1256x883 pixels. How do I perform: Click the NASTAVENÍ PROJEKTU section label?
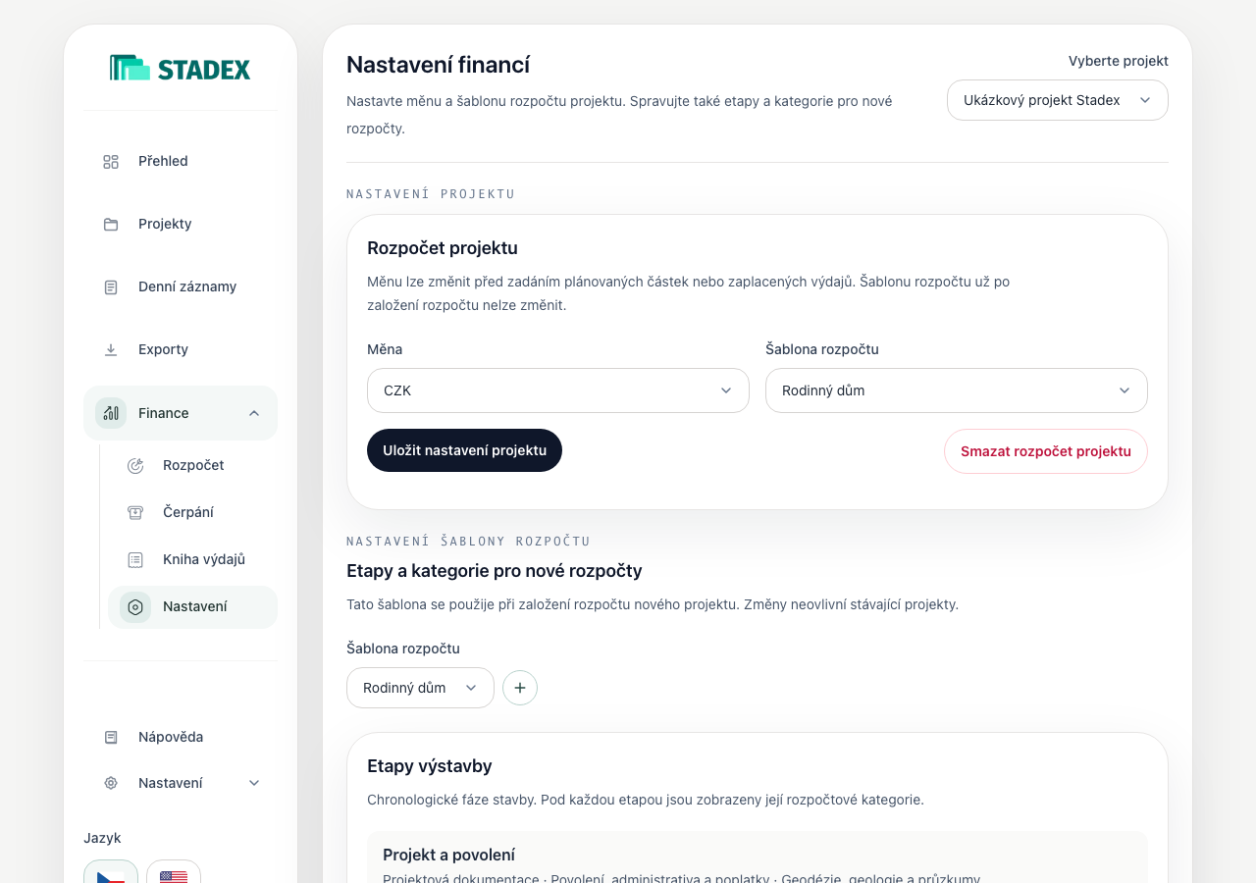click(x=431, y=194)
